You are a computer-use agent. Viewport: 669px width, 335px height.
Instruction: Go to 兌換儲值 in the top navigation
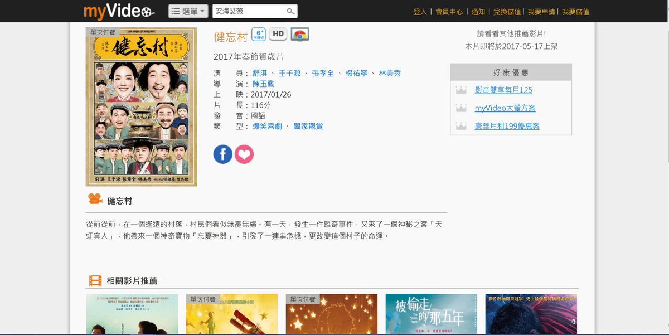pyautogui.click(x=507, y=12)
